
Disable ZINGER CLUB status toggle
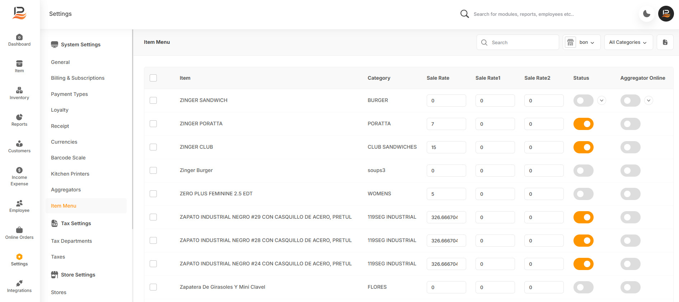point(584,147)
